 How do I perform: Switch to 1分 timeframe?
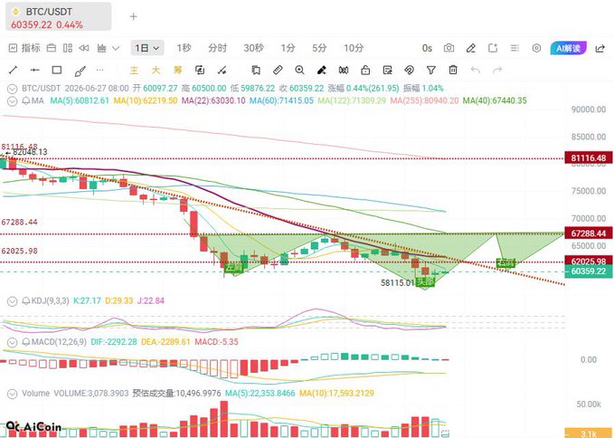pos(288,48)
